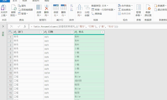The height and width of the screenshot is (100, 167).
Task: Click the 保留行 (Keep Rows) icon
Action: (56, 7)
